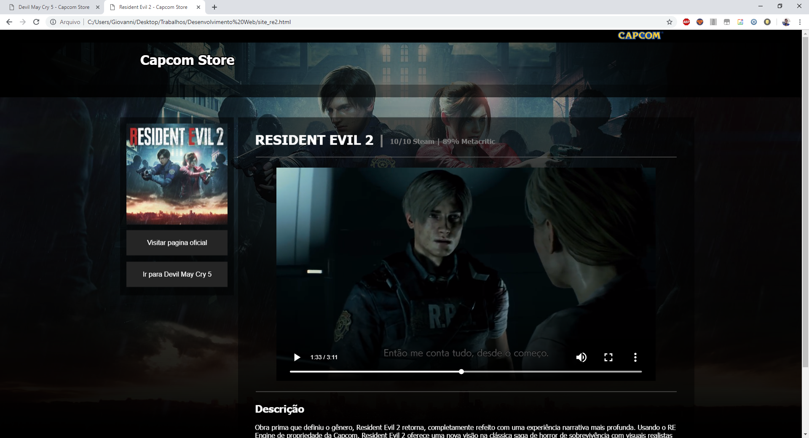Open the video player three-dot options menu
The height and width of the screenshot is (438, 809).
coord(635,357)
